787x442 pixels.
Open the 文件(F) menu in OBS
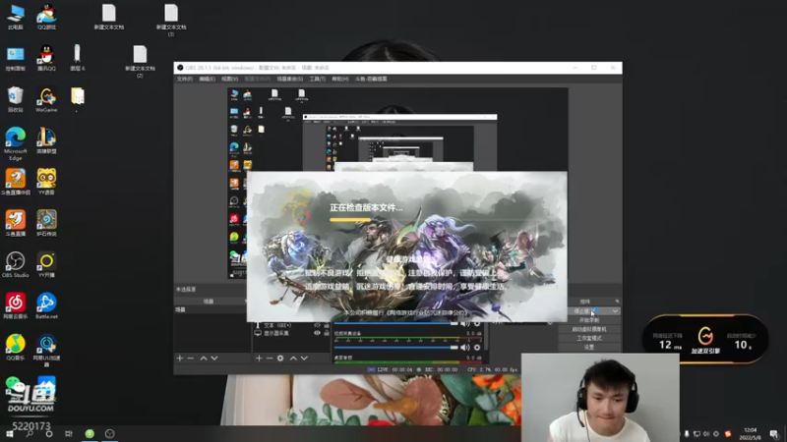184,80
